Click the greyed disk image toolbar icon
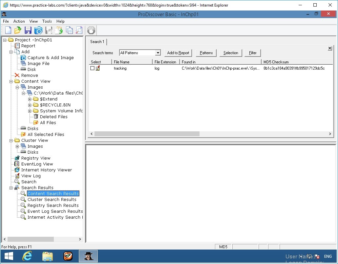This screenshot has width=338, height=264. [49, 30]
